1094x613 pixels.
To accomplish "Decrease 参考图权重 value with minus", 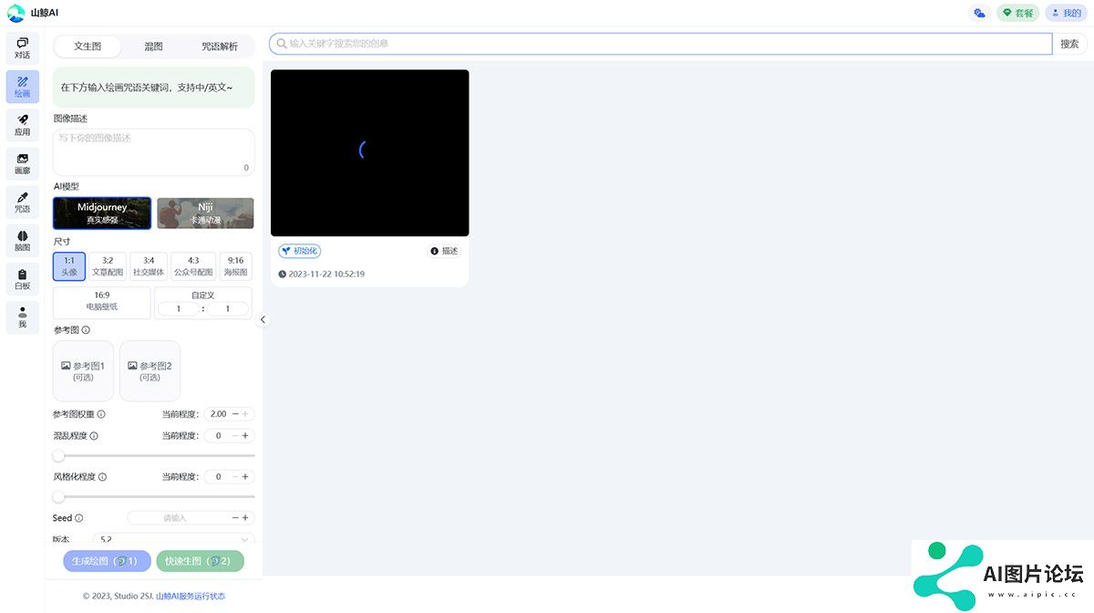I will (x=235, y=414).
